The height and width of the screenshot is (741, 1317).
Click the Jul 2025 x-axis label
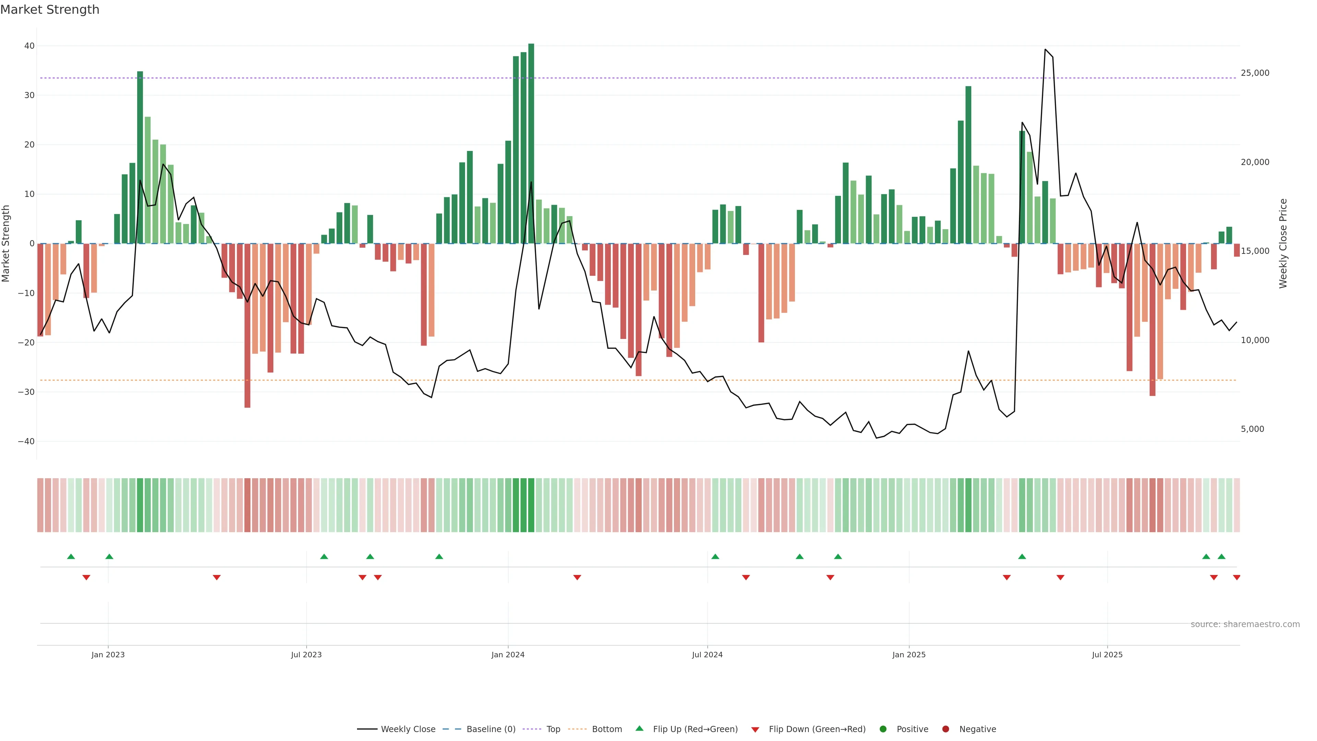1107,655
